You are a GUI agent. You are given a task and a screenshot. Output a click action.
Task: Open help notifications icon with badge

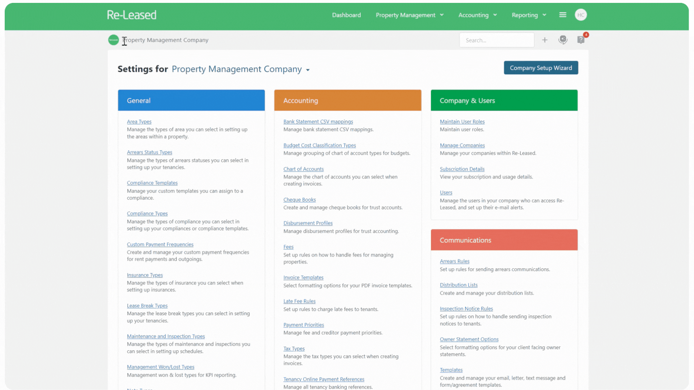coord(581,39)
